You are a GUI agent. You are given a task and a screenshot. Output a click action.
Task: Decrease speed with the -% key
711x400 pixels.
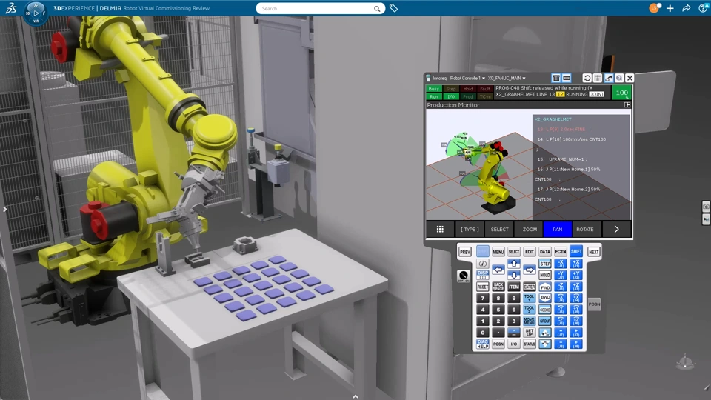(x=545, y=344)
